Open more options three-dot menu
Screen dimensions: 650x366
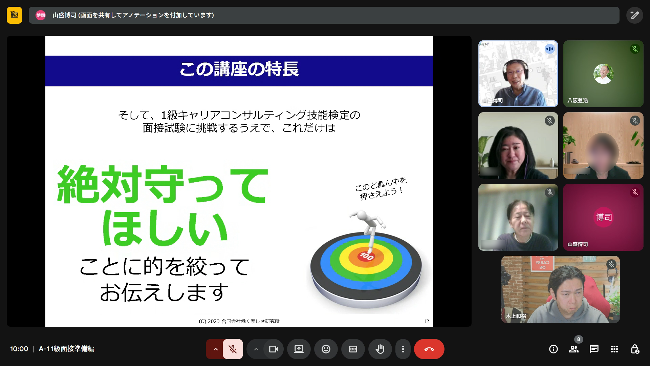pos(403,349)
